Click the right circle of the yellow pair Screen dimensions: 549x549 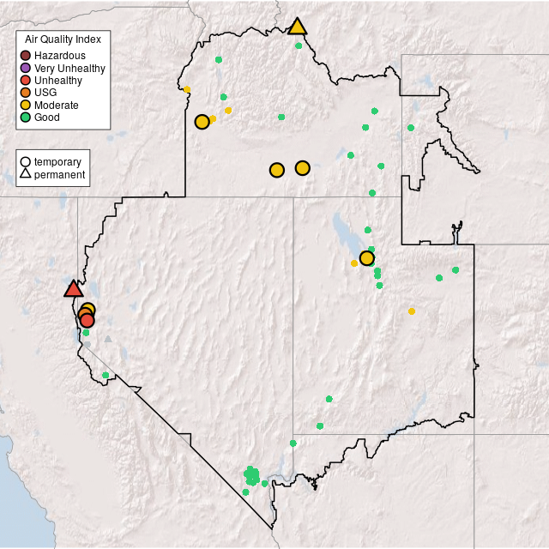(x=303, y=168)
